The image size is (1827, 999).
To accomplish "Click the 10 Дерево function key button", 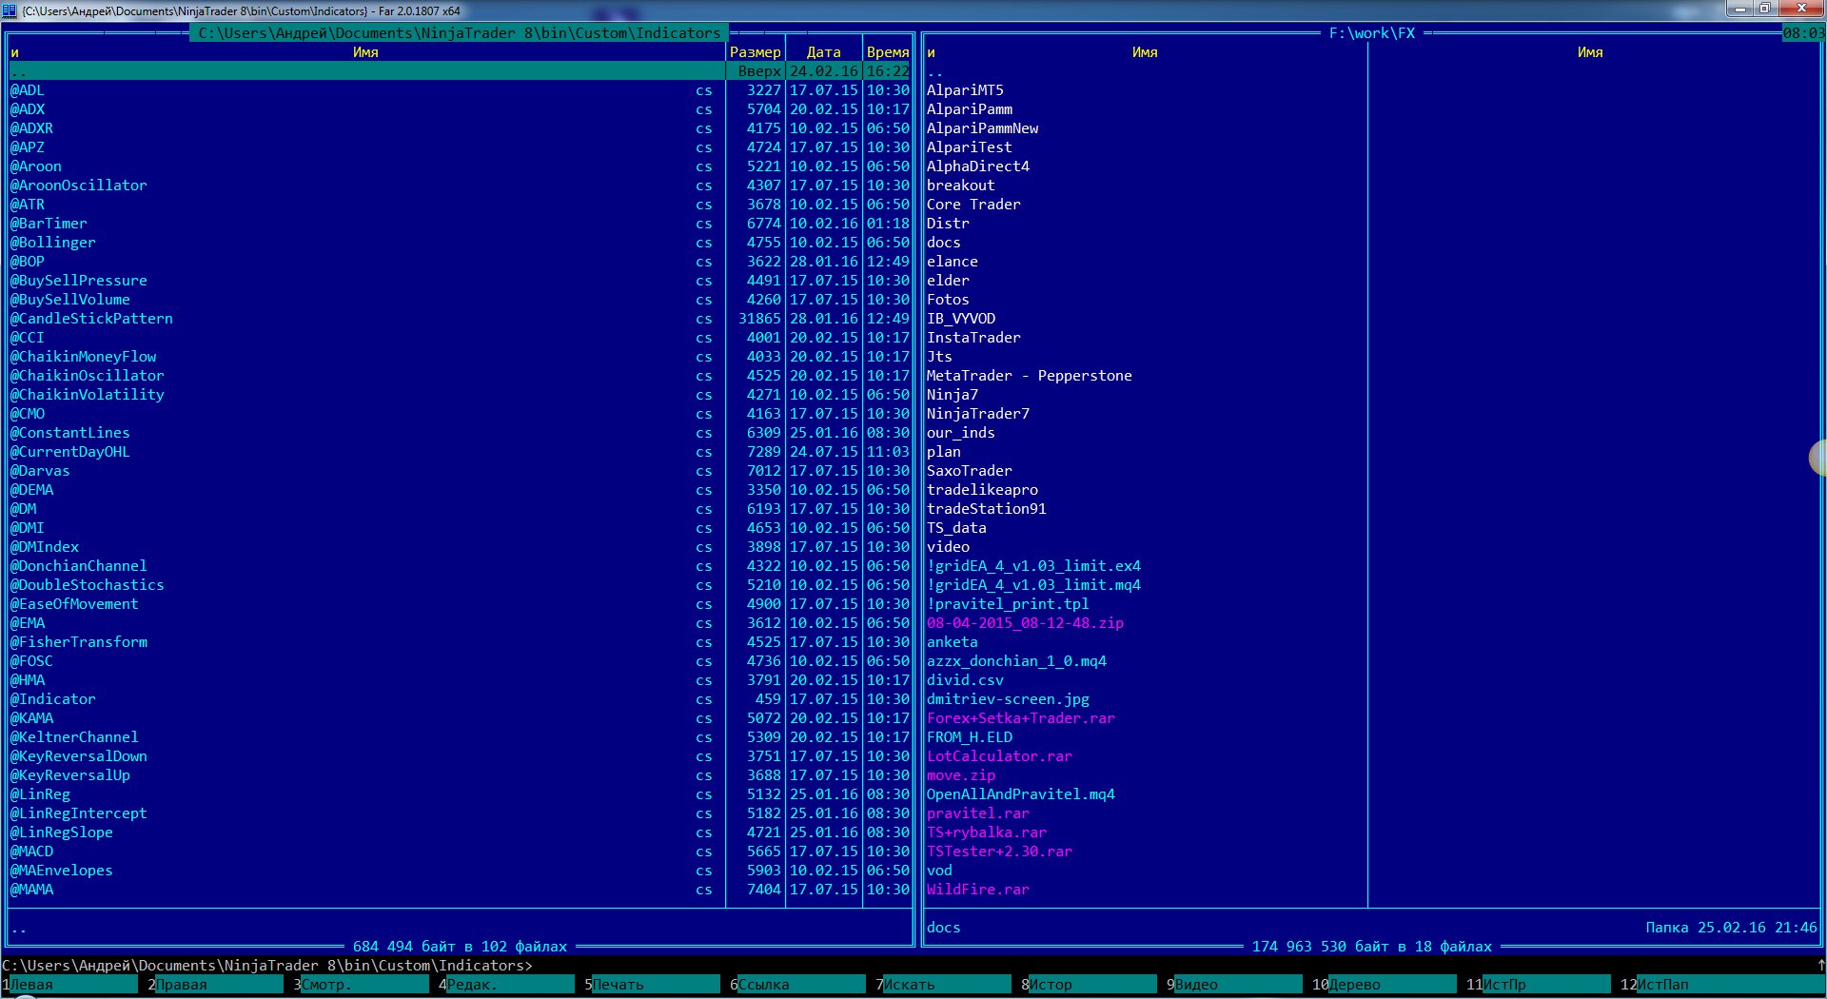I will pos(1384,985).
